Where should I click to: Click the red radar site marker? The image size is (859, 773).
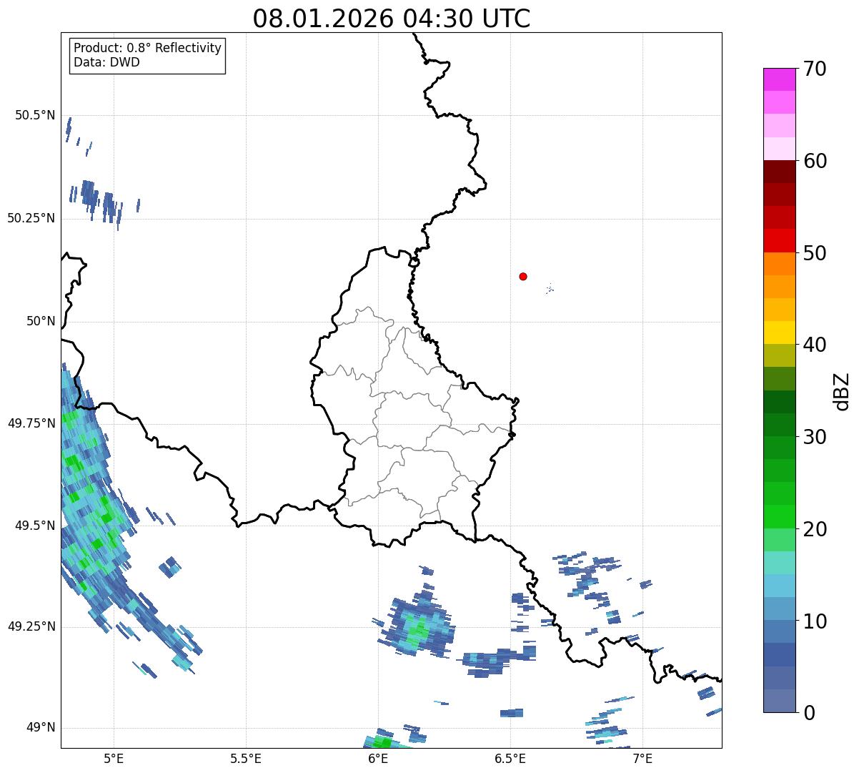pyautogui.click(x=523, y=276)
